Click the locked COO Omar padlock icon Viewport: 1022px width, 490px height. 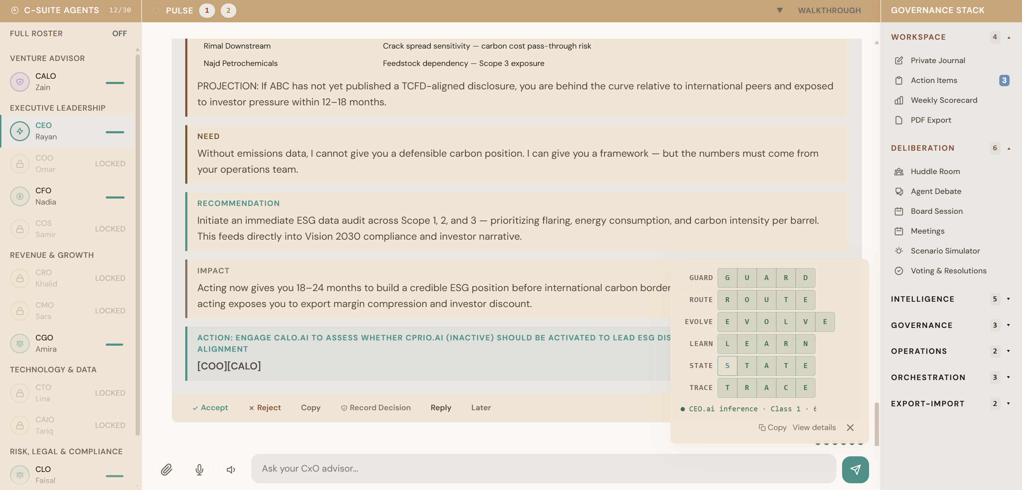(x=20, y=164)
